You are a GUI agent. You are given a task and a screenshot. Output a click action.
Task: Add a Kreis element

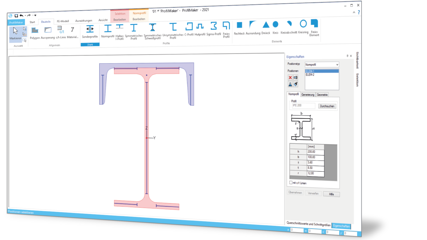pyautogui.click(x=275, y=27)
